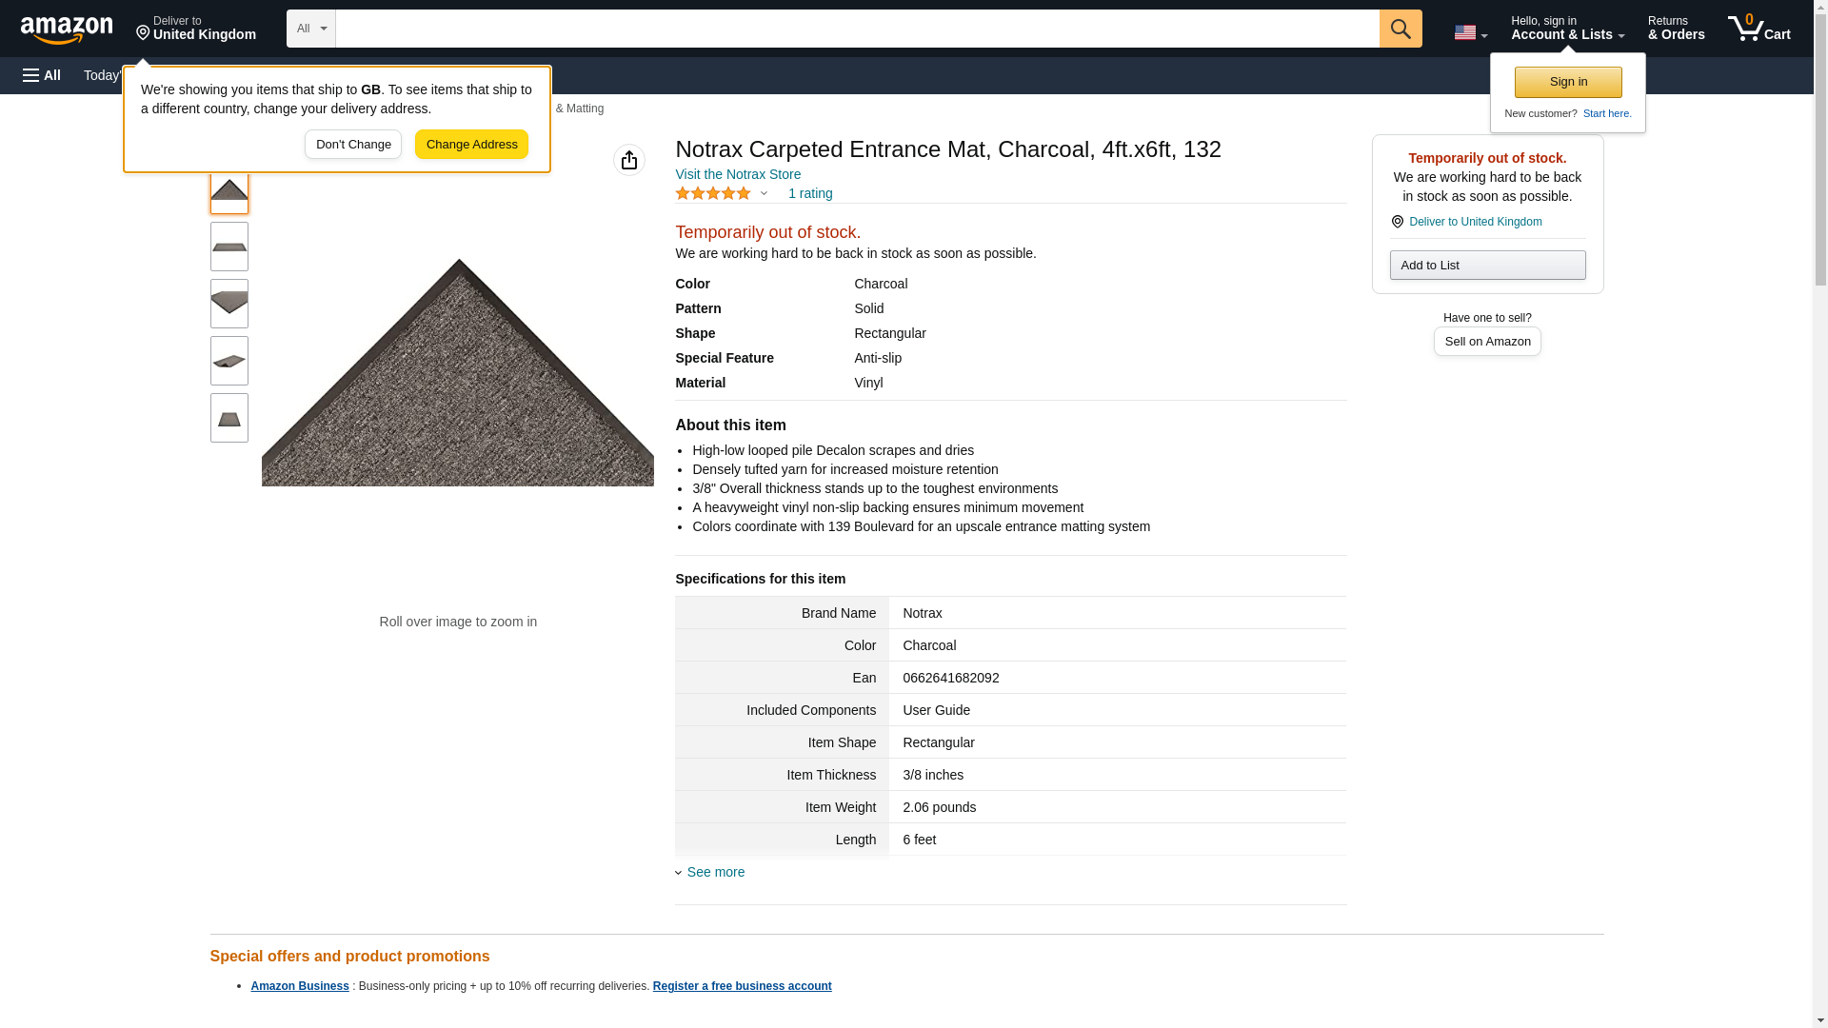Open the shopping cart
Screen dimensions: 1828x1028
(x=1758, y=29)
